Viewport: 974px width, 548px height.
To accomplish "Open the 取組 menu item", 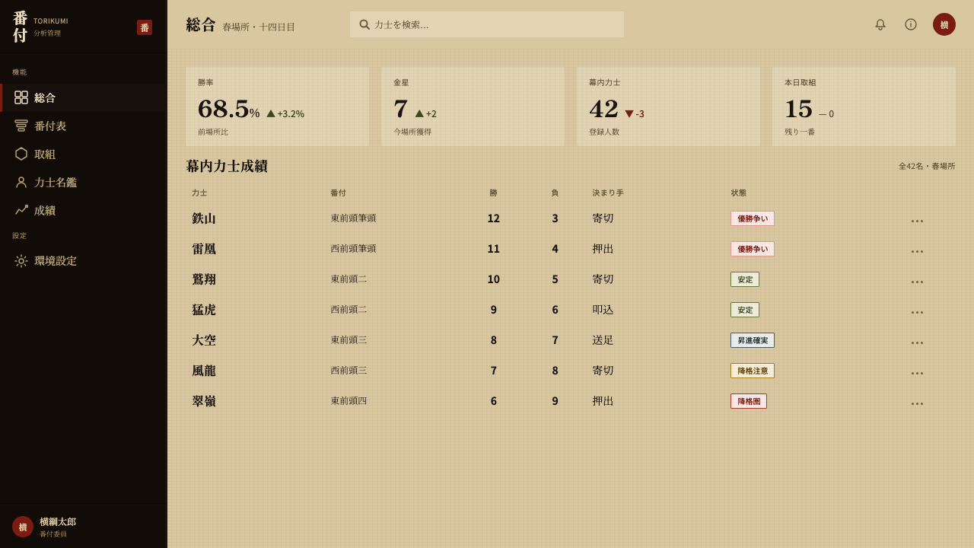I will tap(84, 155).
